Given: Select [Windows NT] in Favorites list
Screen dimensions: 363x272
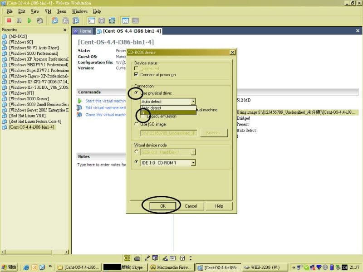Looking at the screenshot, I should point(21,93).
